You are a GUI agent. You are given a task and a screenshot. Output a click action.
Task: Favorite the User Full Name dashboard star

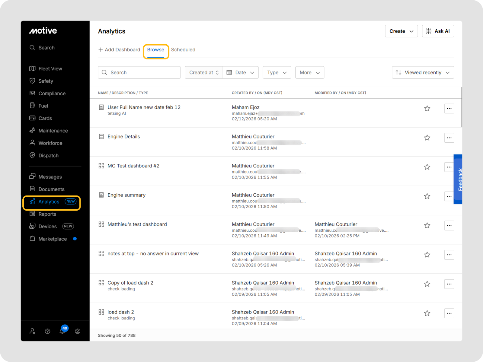(427, 109)
